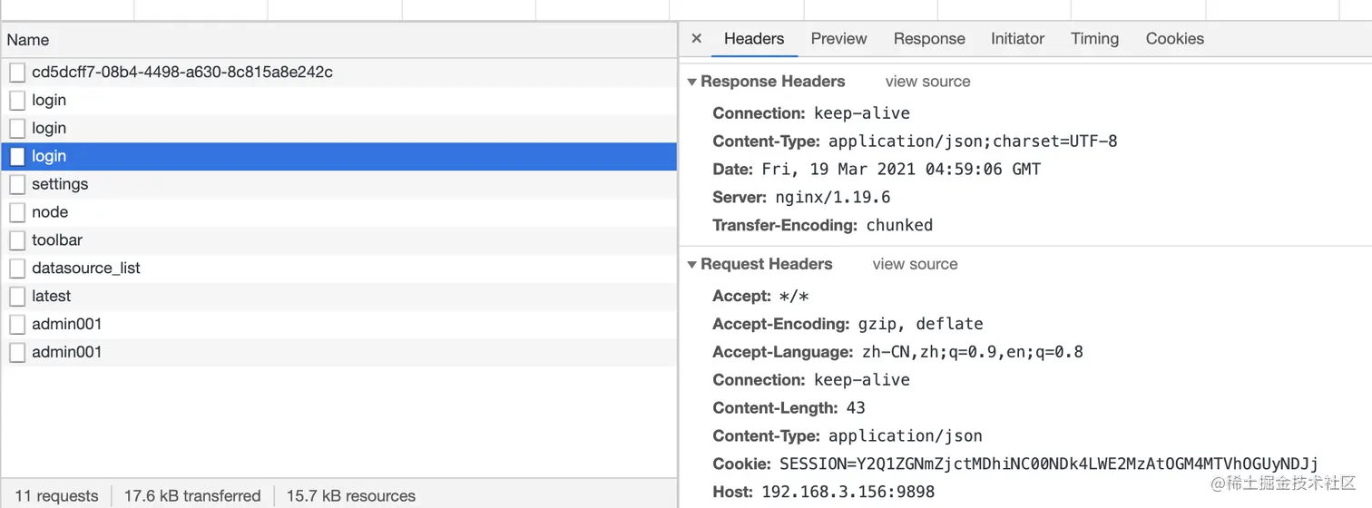Click the Host 192.168.3.156:9898 header

823,493
